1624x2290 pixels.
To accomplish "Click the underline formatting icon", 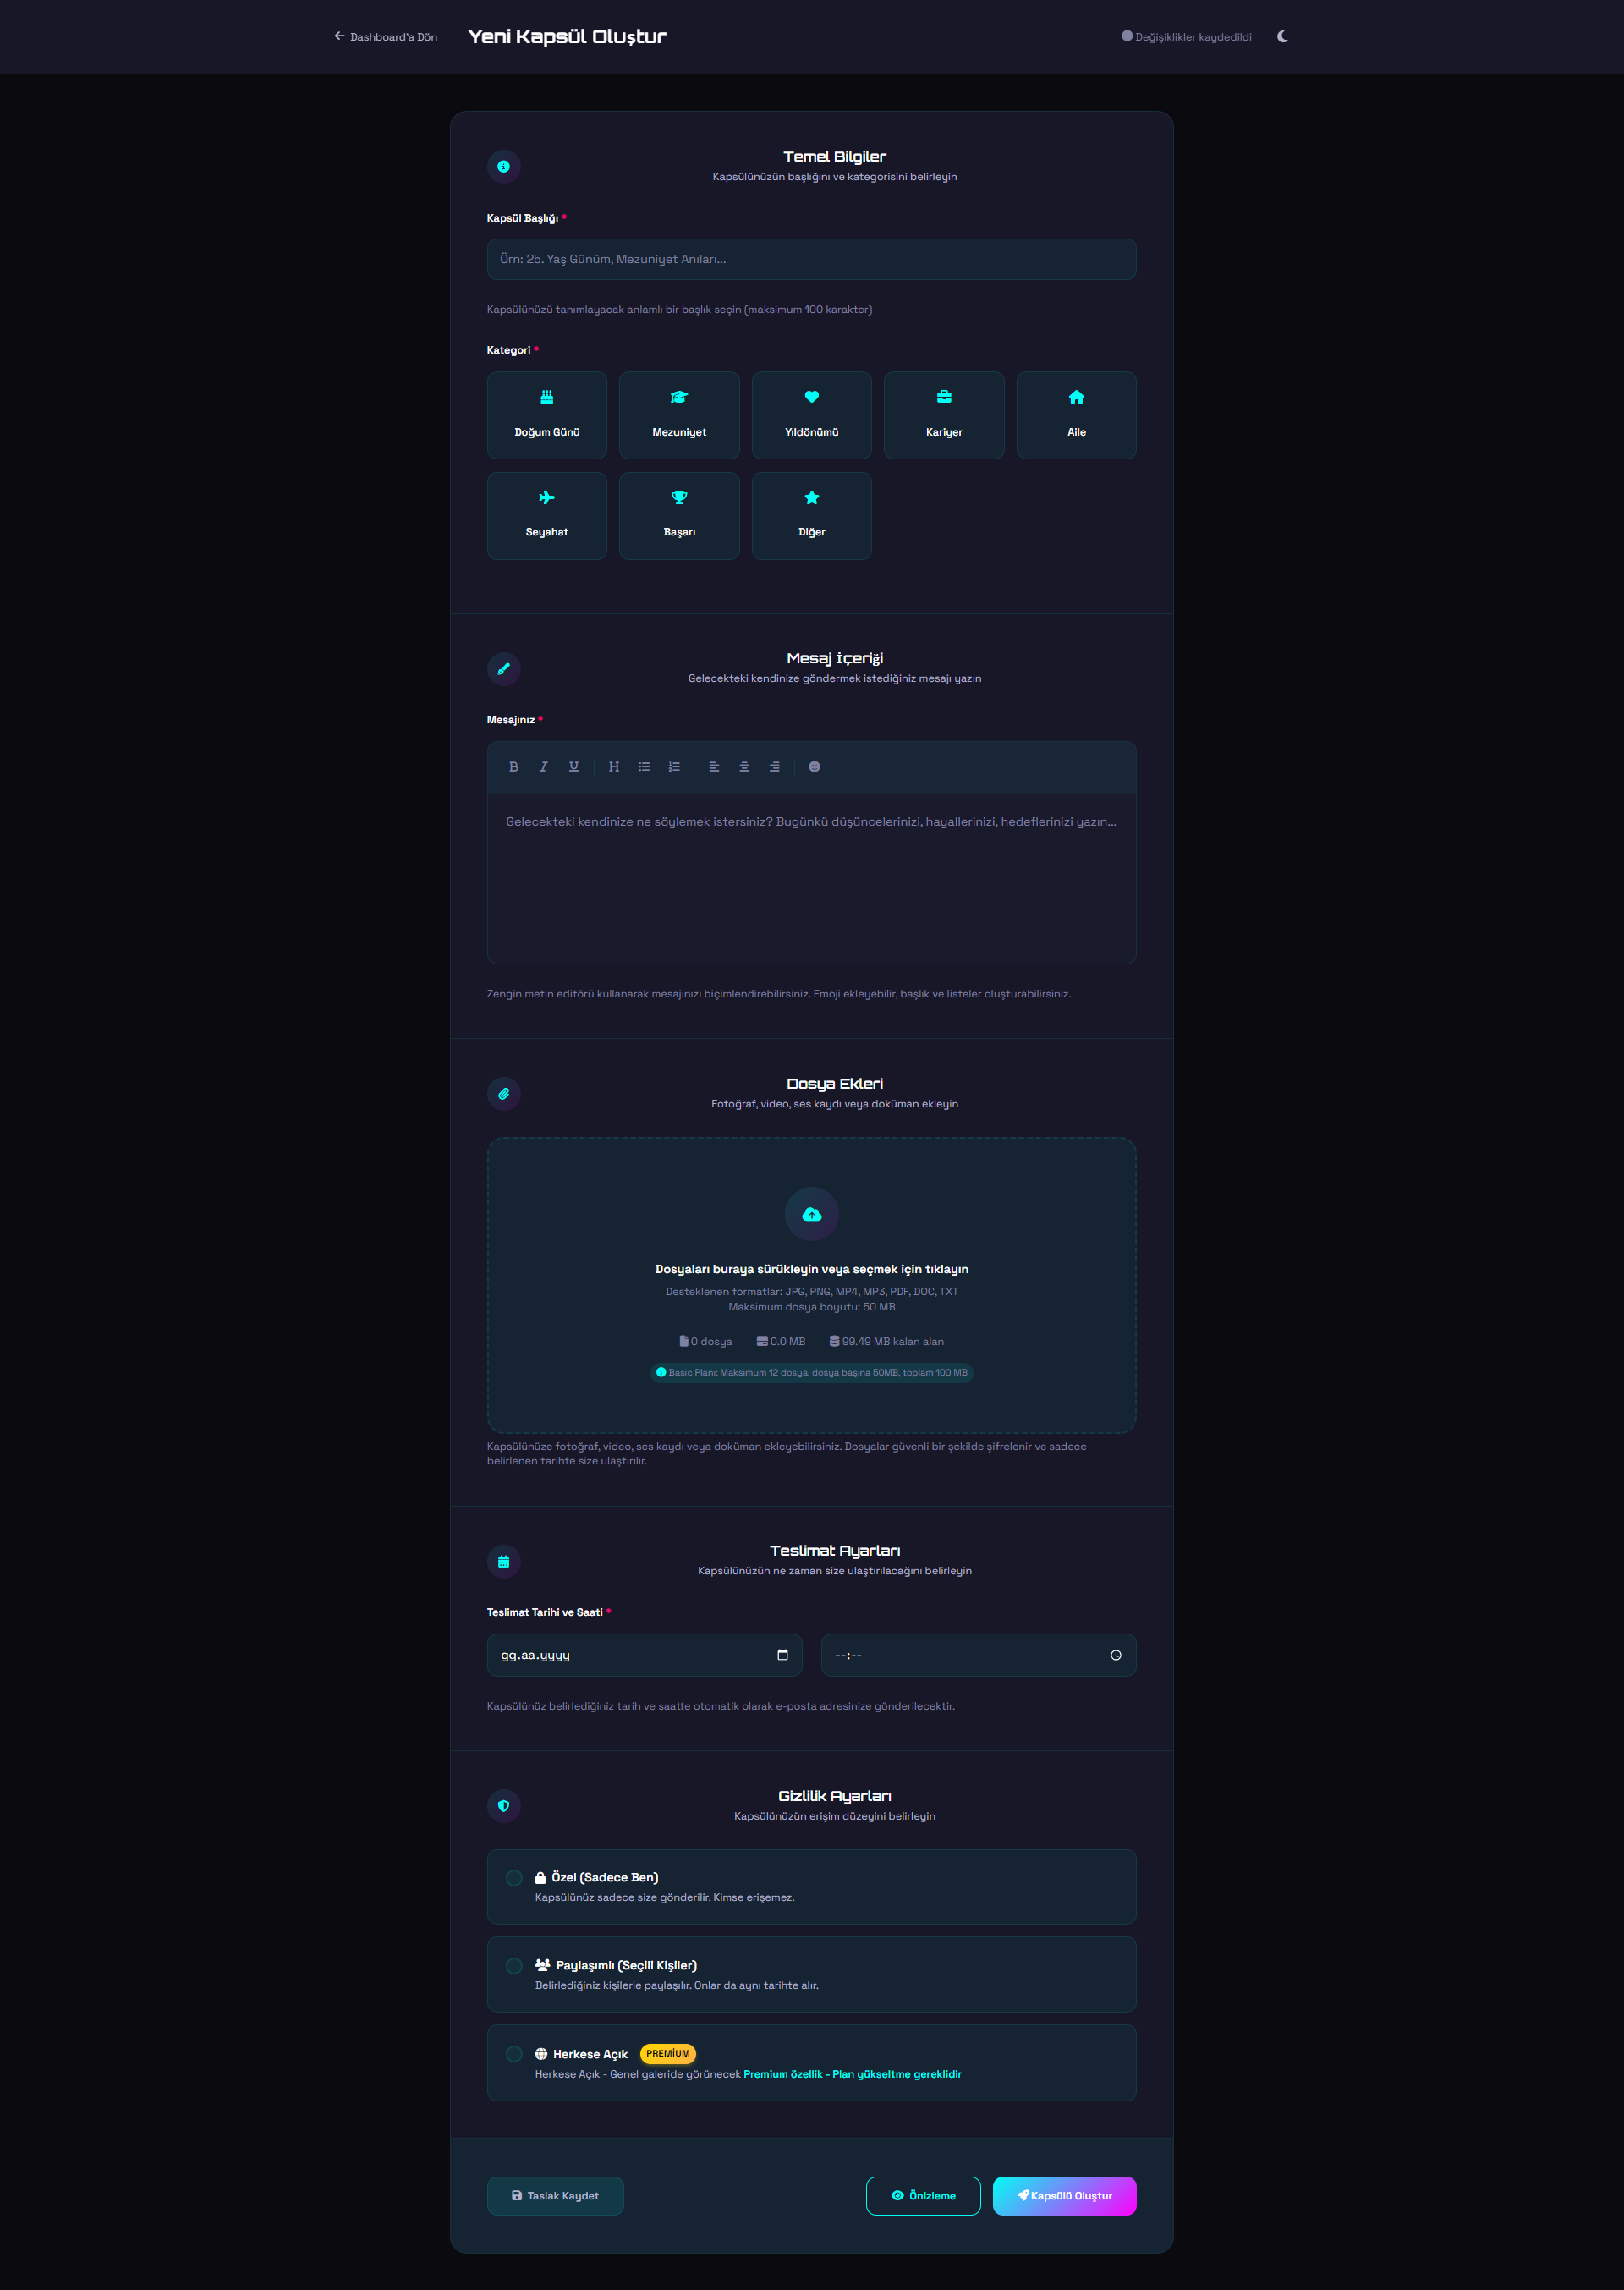I will (x=573, y=767).
